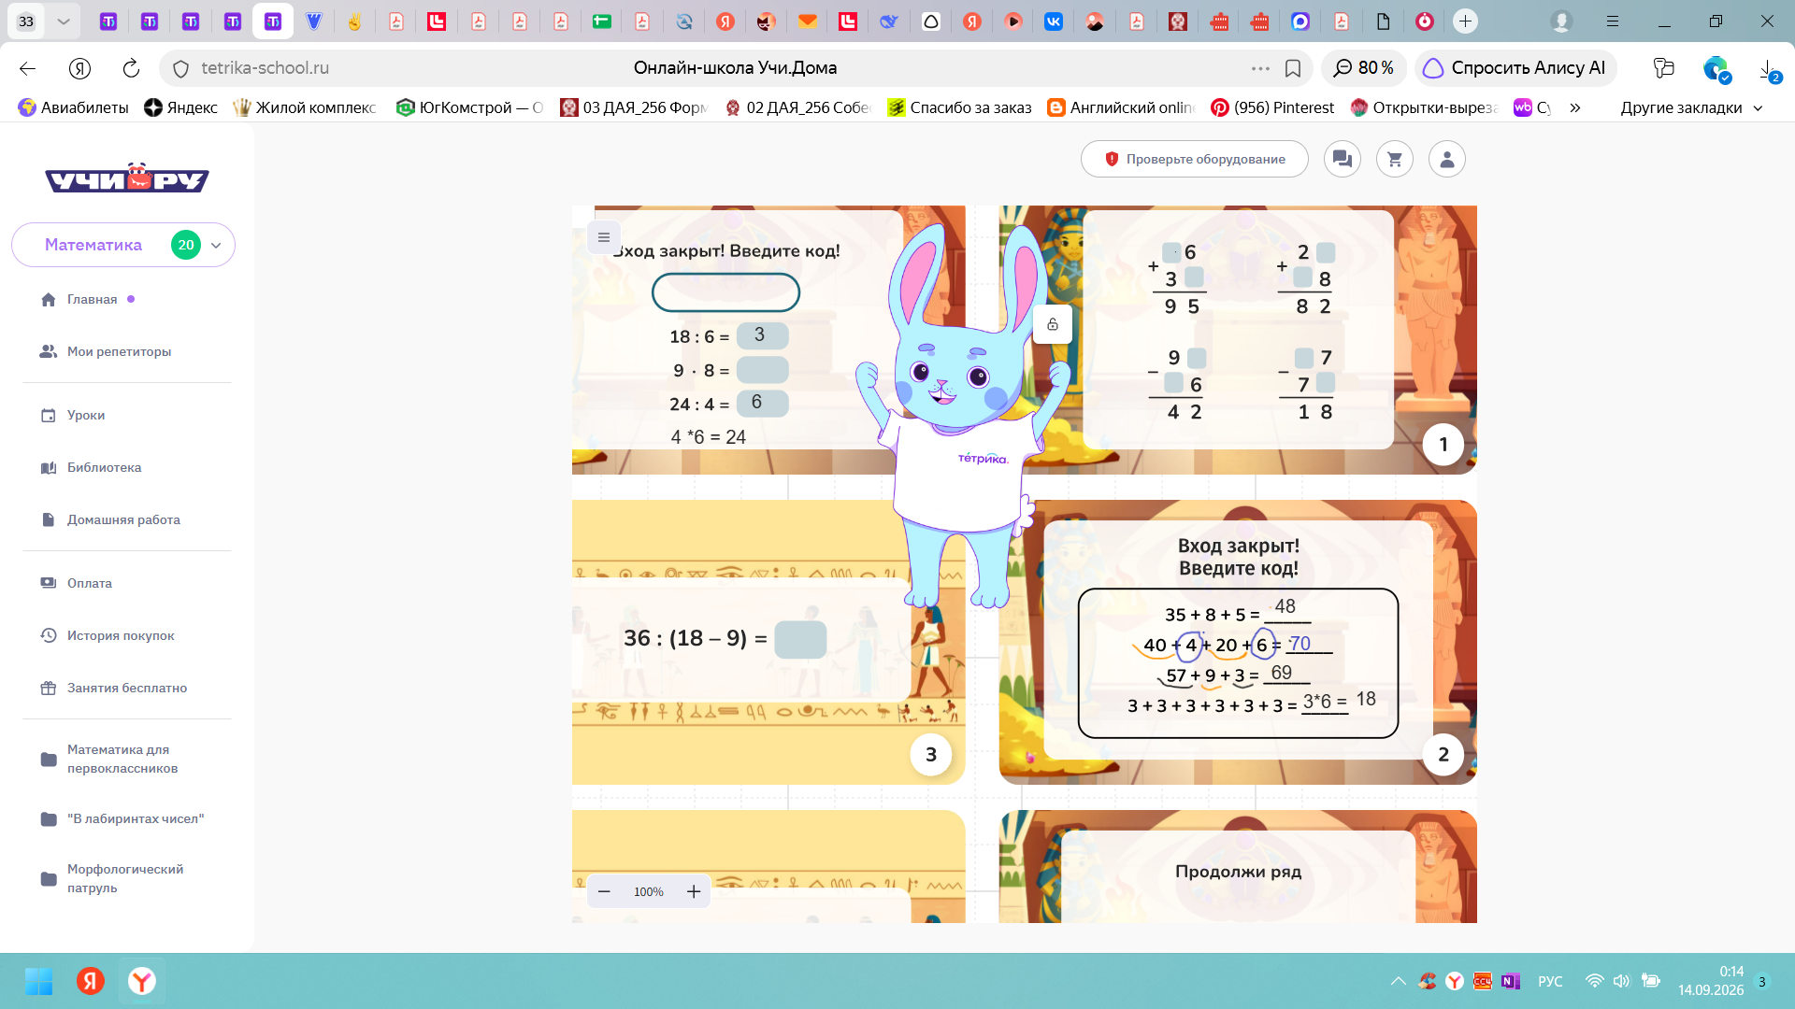This screenshot has height=1009, width=1795.
Task: Bookmark this page in the address bar
Action: [x=1293, y=68]
